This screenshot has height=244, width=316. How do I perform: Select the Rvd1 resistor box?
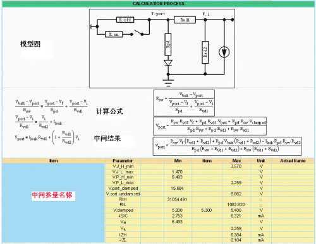click(x=185, y=20)
